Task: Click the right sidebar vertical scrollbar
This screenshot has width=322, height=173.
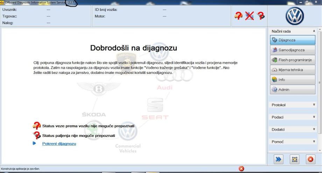Action: [x=320, y=81]
